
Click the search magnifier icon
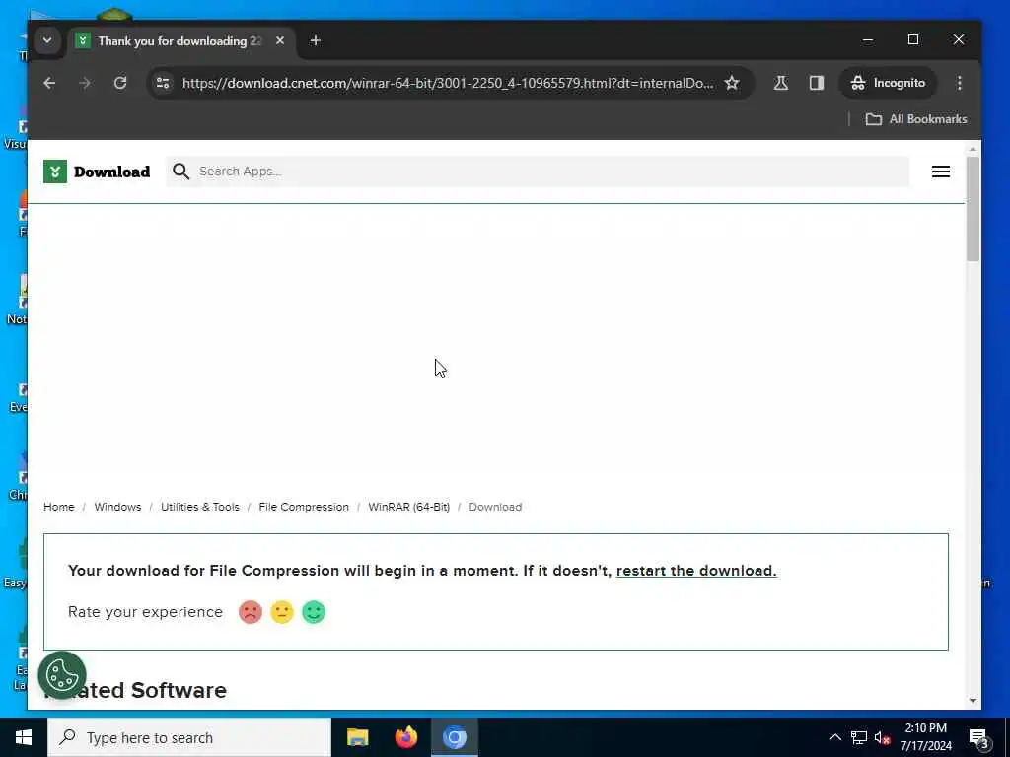(x=181, y=172)
